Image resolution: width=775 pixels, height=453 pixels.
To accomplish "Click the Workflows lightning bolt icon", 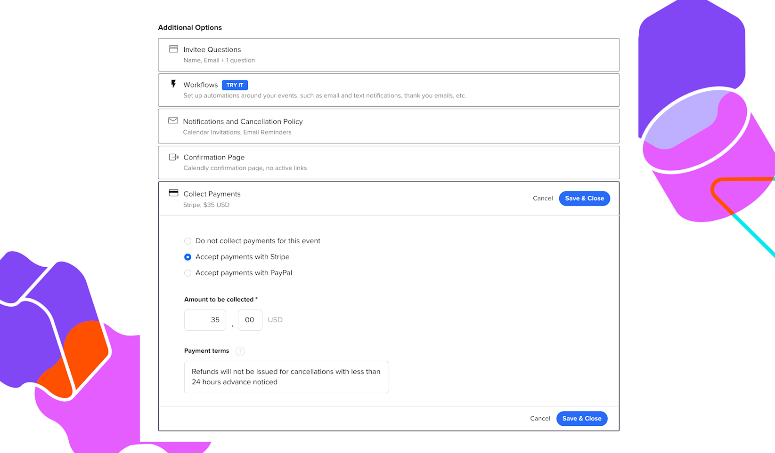I will [x=173, y=85].
